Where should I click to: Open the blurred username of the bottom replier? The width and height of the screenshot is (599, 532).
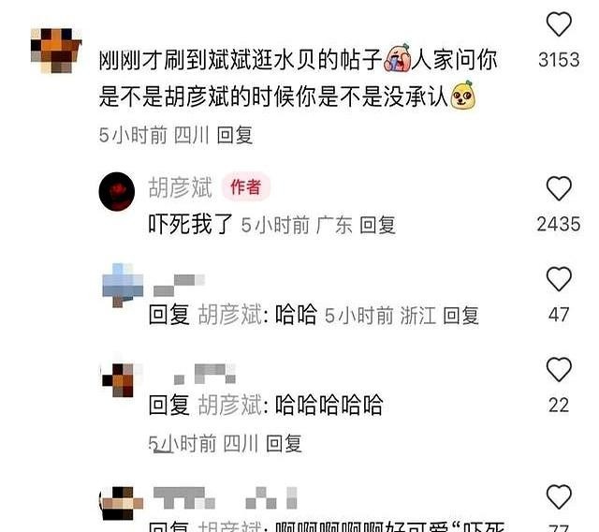pyautogui.click(x=225, y=497)
